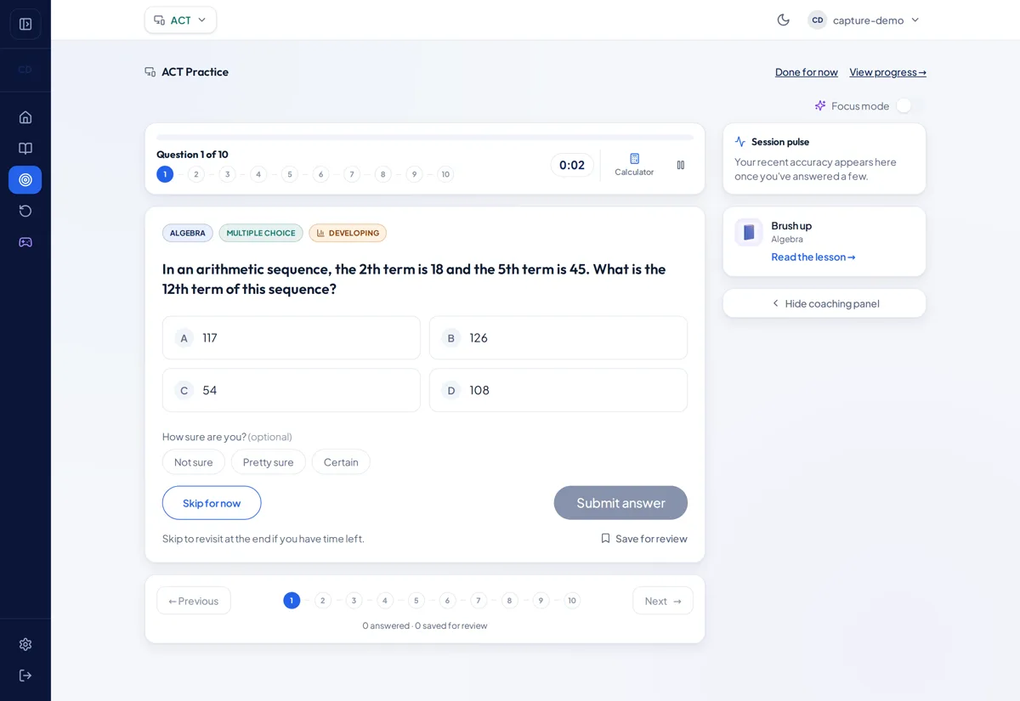The height and width of the screenshot is (701, 1020).
Task: Advance with the Next button
Action: (x=663, y=601)
